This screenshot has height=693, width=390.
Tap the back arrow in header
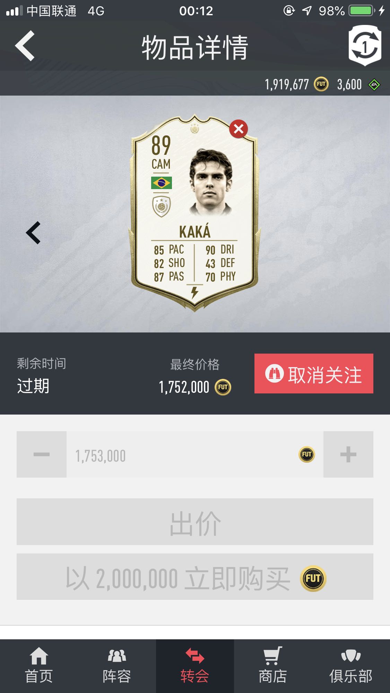point(25,46)
